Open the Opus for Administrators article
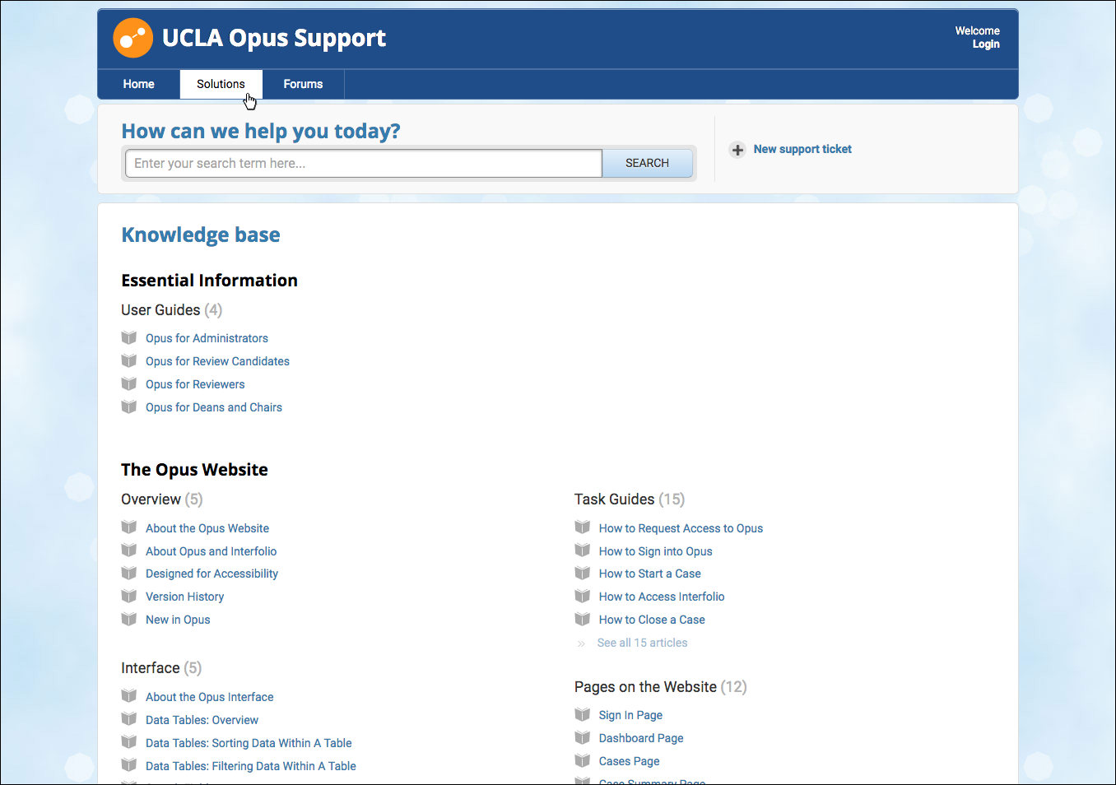The height and width of the screenshot is (785, 1116). click(207, 338)
